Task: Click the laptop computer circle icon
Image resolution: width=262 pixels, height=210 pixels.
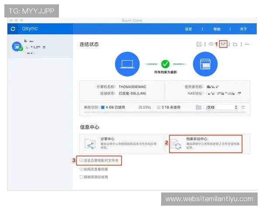Action: click(128, 64)
